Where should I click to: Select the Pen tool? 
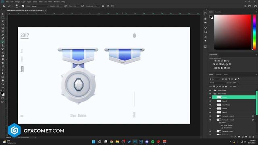point(3,66)
